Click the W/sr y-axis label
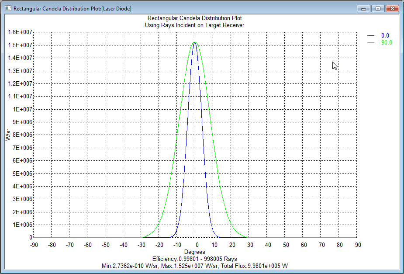 (8, 135)
